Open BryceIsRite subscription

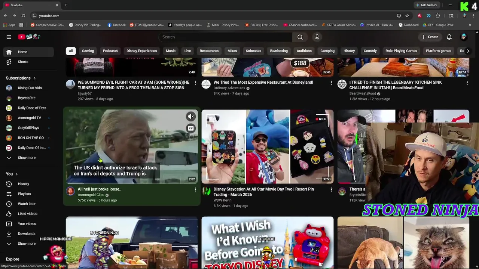pos(28,98)
